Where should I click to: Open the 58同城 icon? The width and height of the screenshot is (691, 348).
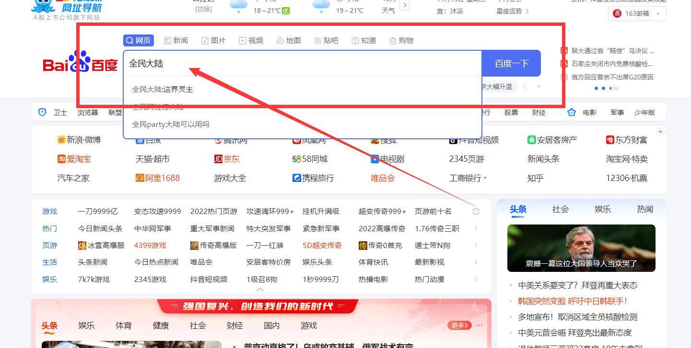coord(296,159)
